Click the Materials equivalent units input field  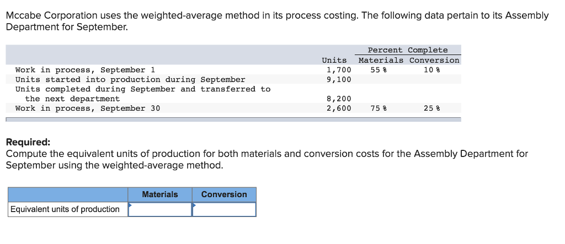pyautogui.click(x=160, y=209)
